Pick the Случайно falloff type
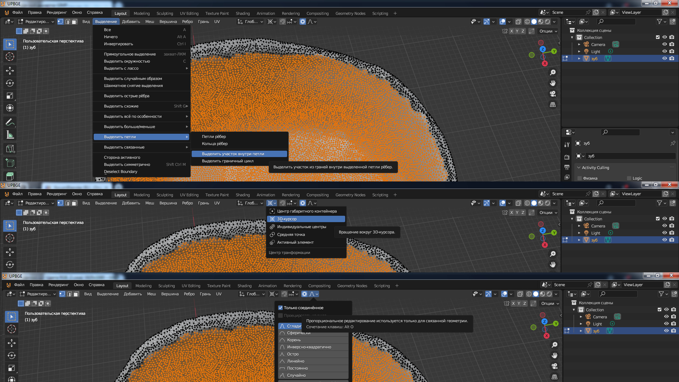 [x=296, y=375]
